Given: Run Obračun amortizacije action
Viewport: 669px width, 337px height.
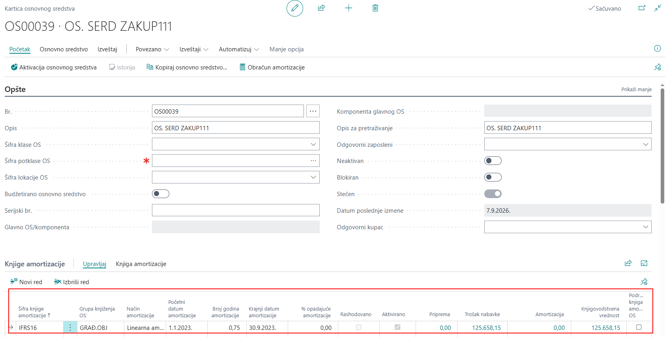Looking at the screenshot, I should (272, 67).
